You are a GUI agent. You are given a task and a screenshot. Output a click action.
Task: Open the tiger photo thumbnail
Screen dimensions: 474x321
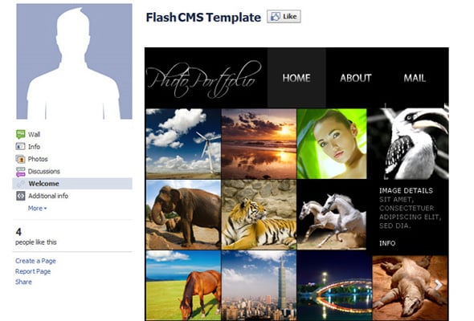[259, 215]
